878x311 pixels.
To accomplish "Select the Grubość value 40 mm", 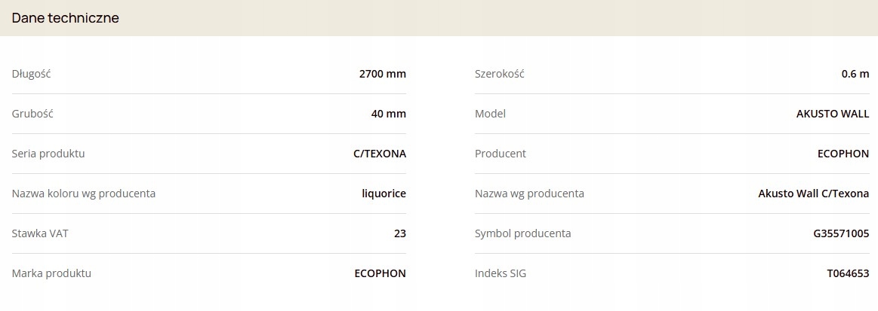I will click(389, 114).
